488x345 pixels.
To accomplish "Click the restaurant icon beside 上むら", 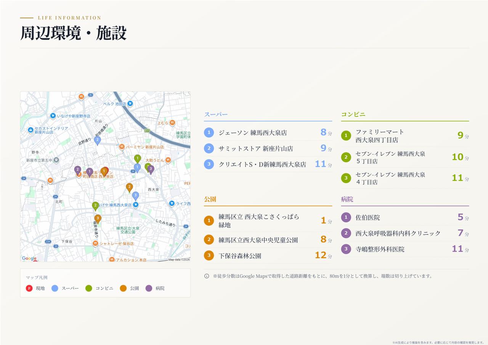I will 172,123.
